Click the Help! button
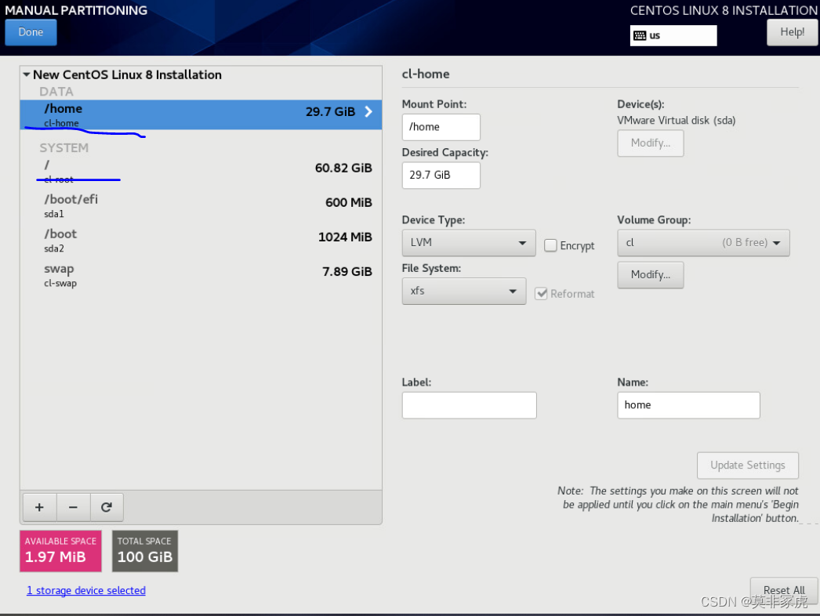Viewport: 820px width, 616px height. pyautogui.click(x=792, y=32)
